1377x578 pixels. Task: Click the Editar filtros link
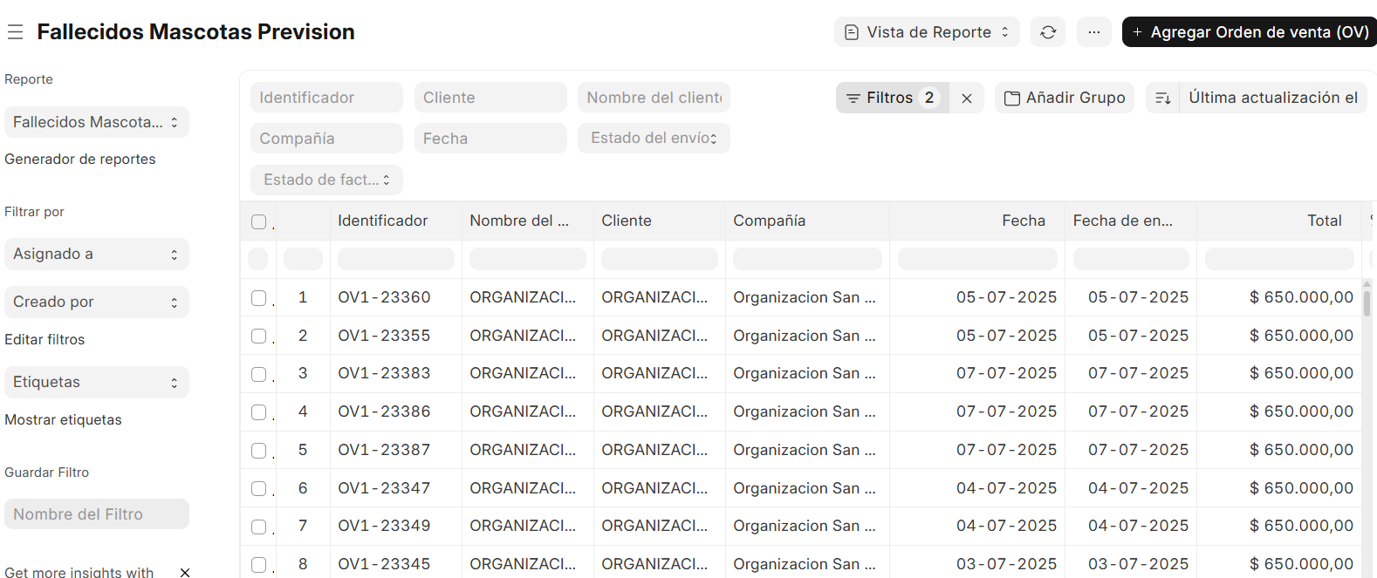click(45, 339)
